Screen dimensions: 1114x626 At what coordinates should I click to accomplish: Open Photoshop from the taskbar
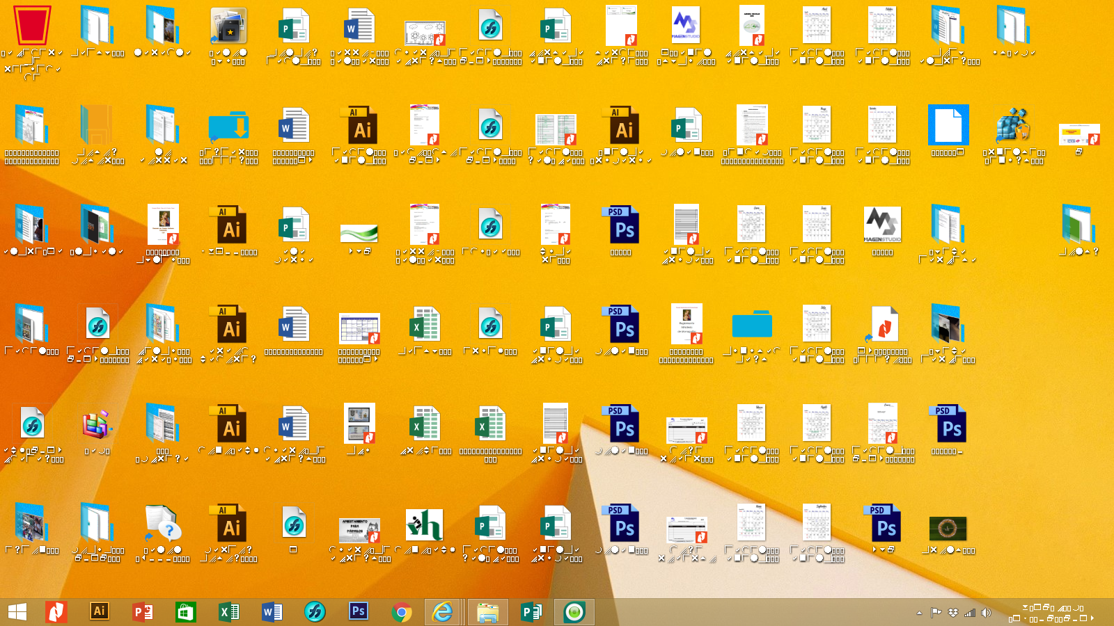359,611
